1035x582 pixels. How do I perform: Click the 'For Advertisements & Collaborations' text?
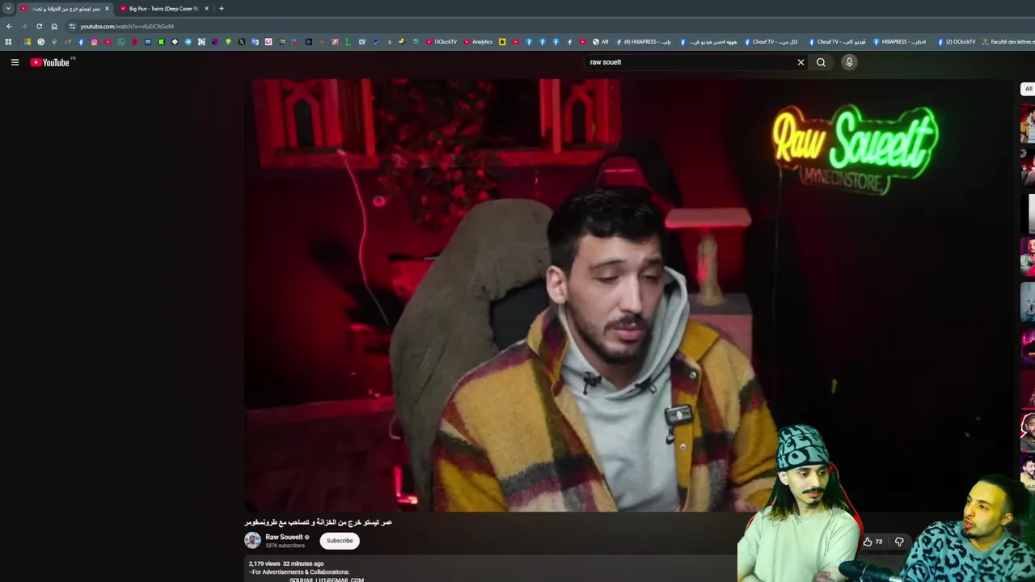[300, 572]
